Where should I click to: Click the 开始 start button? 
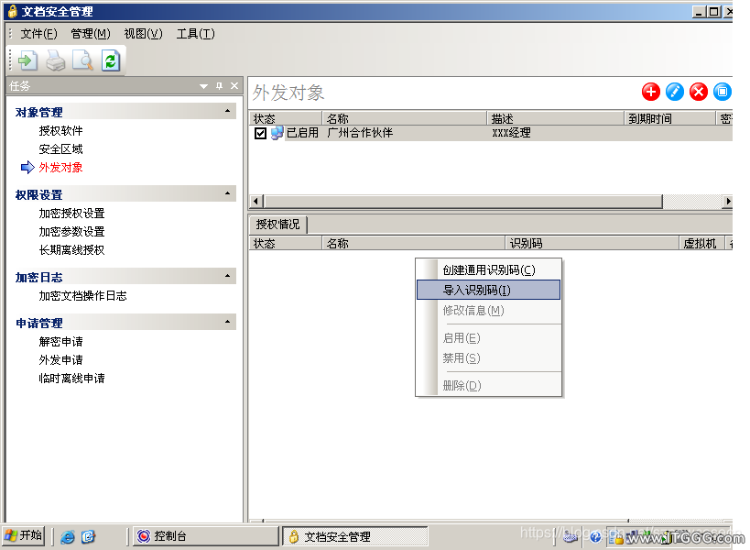pyautogui.click(x=24, y=535)
